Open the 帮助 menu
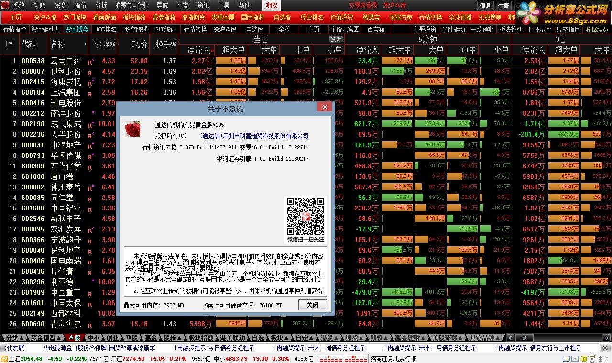The height and width of the screenshot is (363, 612). (x=244, y=5)
